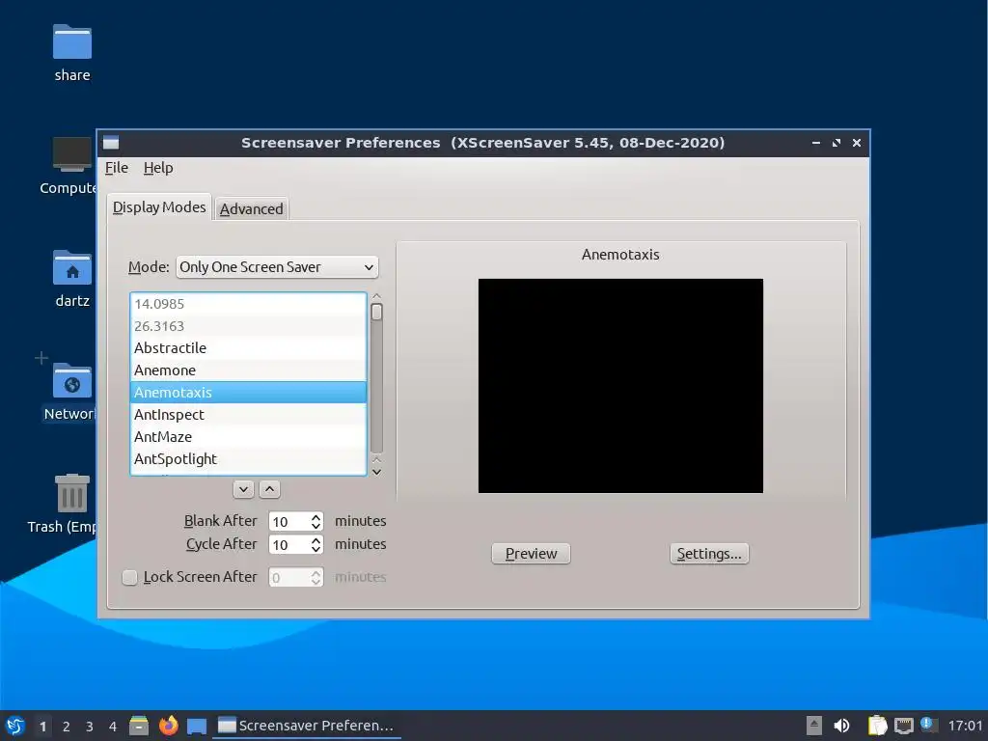Screen dimensions: 988x741
Task: Click the scroll-up arrow above the list scrollbar
Action: coord(377,296)
